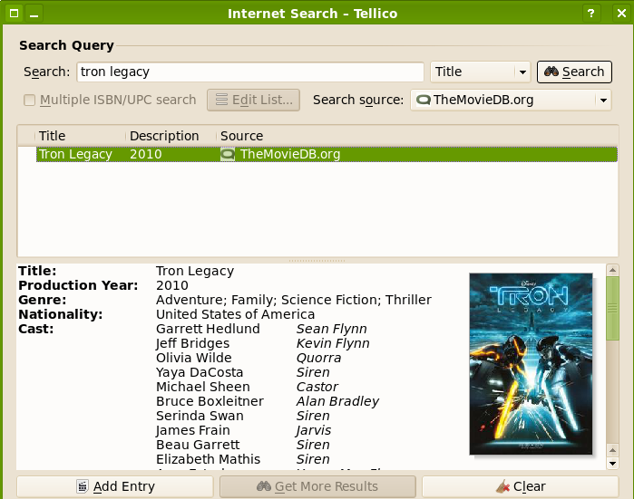Screen dimensions: 634x499
Task: Open the Title search type dropdown
Action: [481, 72]
